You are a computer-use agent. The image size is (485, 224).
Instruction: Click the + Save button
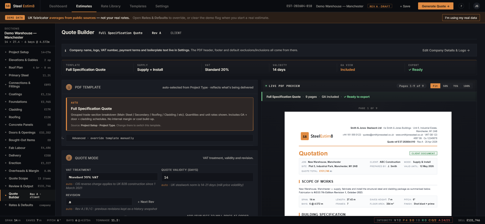coord(405,6)
